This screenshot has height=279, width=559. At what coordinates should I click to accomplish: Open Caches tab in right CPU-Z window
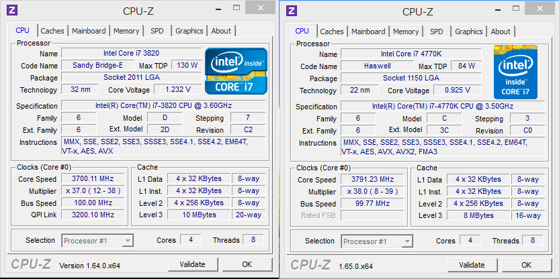point(332,32)
